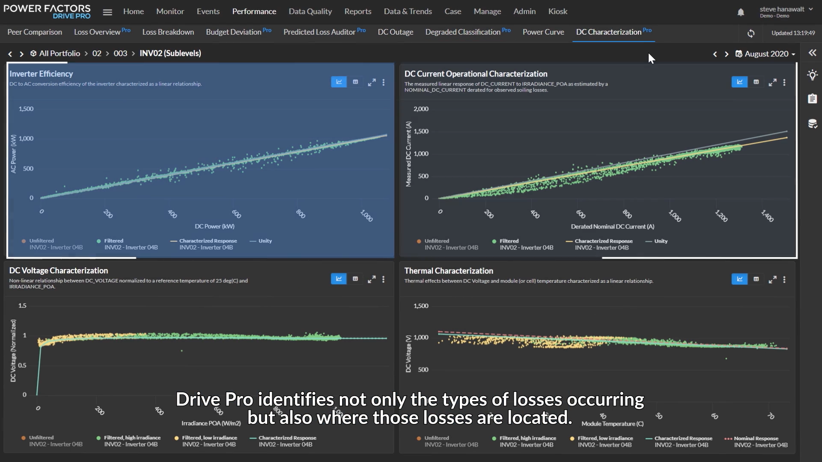Open the hamburger navigation menu
The width and height of the screenshot is (822, 462).
pyautogui.click(x=107, y=12)
